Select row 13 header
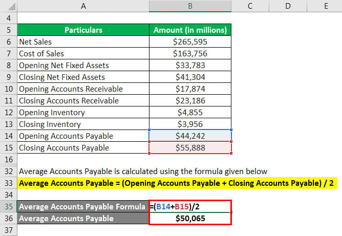This screenshot has width=342, height=236. tap(9, 124)
